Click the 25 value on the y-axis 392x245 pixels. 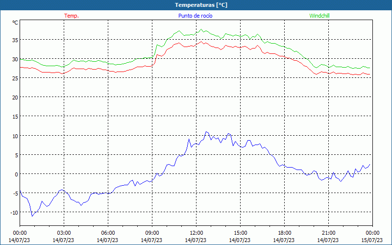point(15,78)
